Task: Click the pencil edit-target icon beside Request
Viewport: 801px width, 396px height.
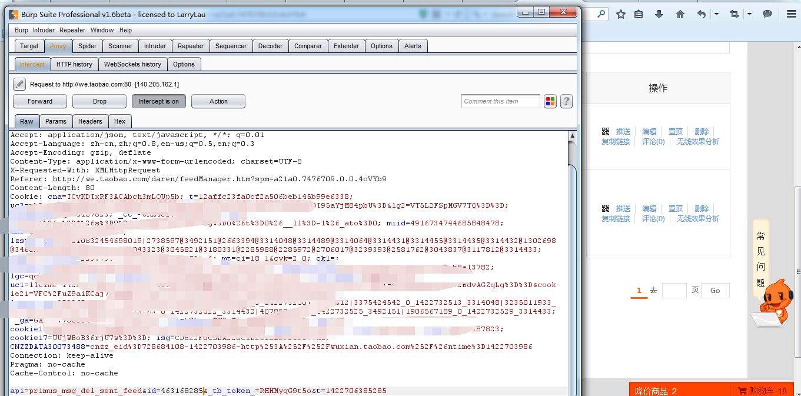Action: 19,84
